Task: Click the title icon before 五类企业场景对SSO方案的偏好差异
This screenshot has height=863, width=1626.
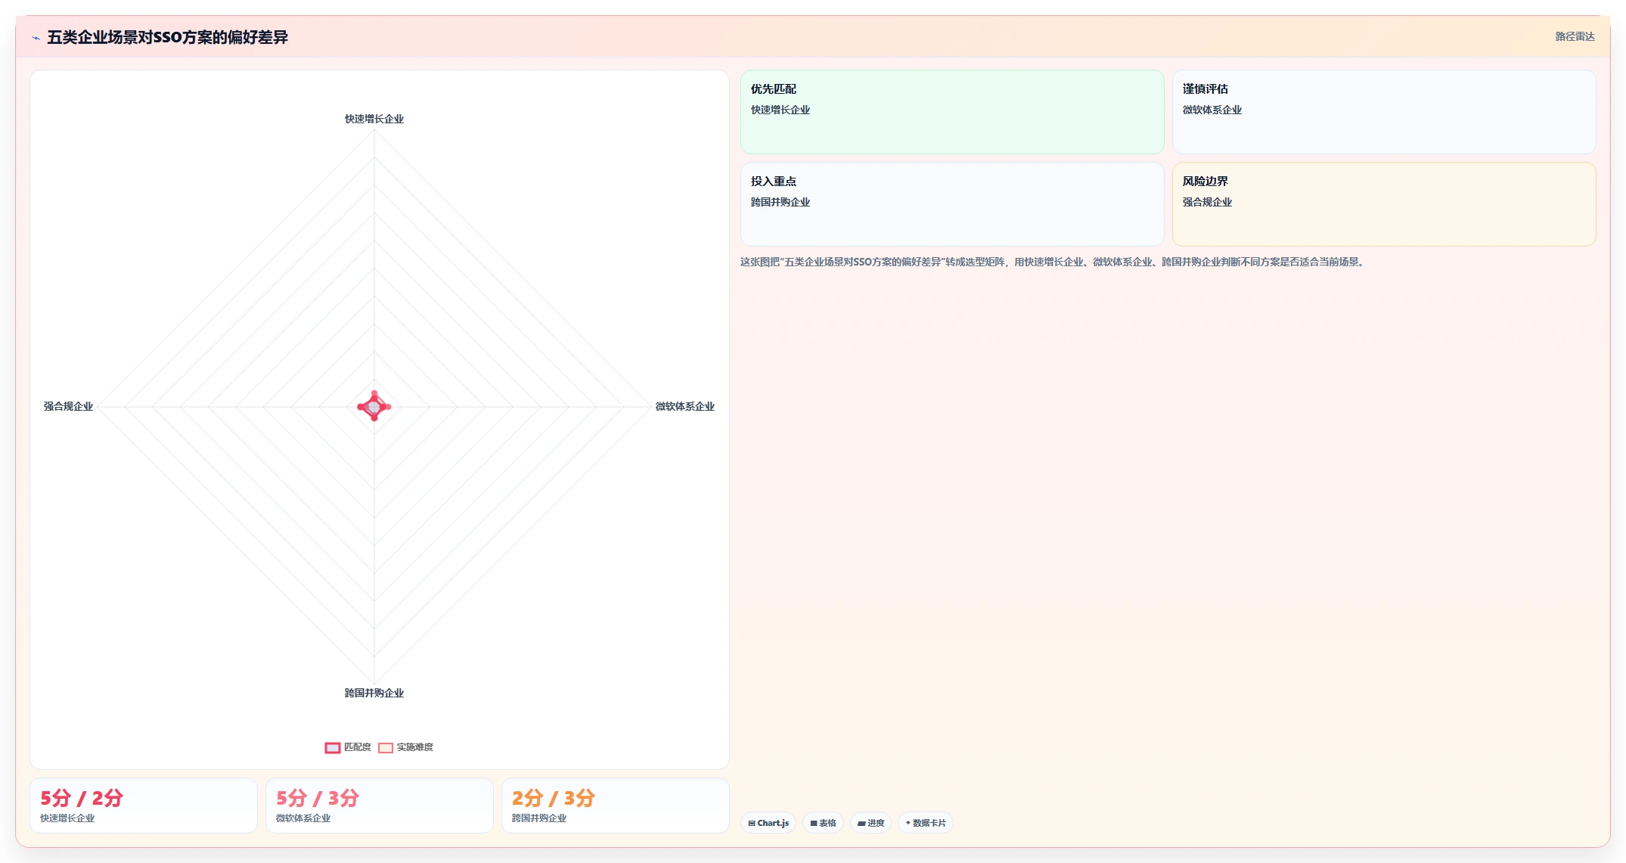Action: pos(36,38)
